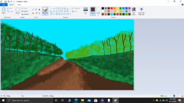Open the Paste options dropdown arrow

[3, 15]
